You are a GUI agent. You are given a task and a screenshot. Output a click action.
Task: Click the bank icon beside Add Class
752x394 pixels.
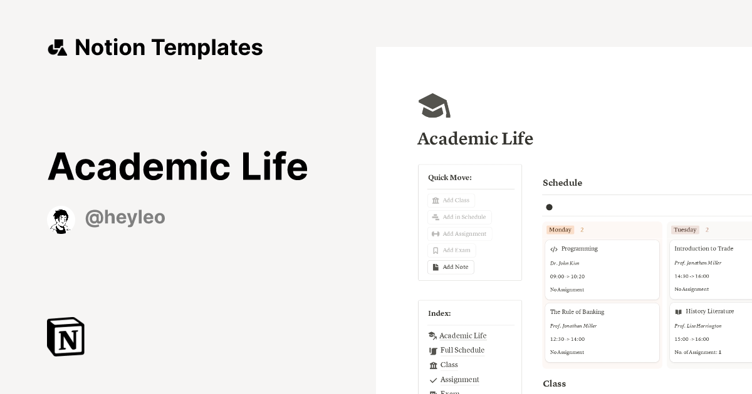click(436, 200)
